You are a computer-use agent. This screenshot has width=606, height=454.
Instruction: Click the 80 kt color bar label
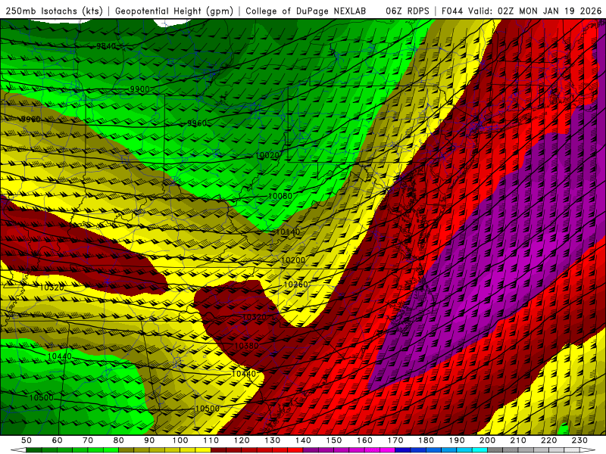118,440
